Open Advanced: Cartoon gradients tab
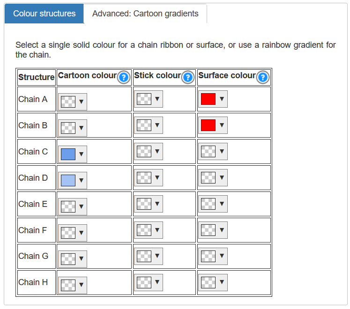The width and height of the screenshot is (350, 309). (x=145, y=14)
